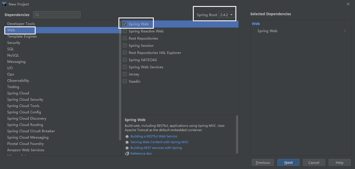Screen dimensions: 355x169
Task: Click the description panel vertical scrollbar
Action: (x=237, y=134)
